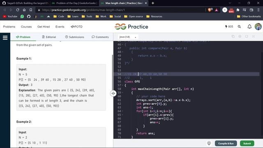Click the panel splitter handle between problem and editor
Viewport: 263px width, 148px height.
tap(113, 93)
